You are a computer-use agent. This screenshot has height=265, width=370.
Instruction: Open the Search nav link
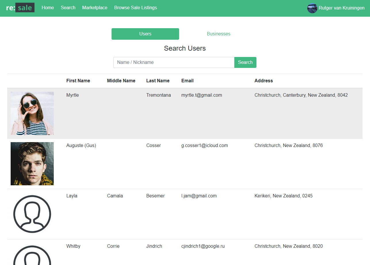tap(68, 8)
